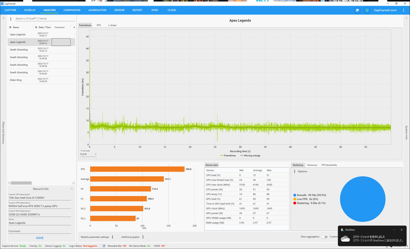
Task: Open the three-dot menu beside record search
Action: pos(11,19)
